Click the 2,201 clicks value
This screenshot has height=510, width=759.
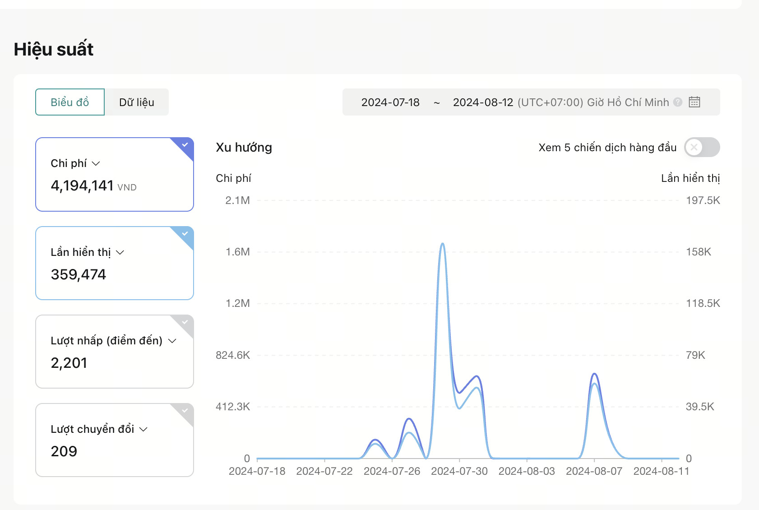69,363
